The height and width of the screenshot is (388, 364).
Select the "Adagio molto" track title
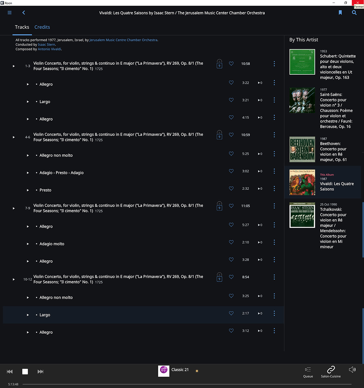pyautogui.click(x=52, y=244)
